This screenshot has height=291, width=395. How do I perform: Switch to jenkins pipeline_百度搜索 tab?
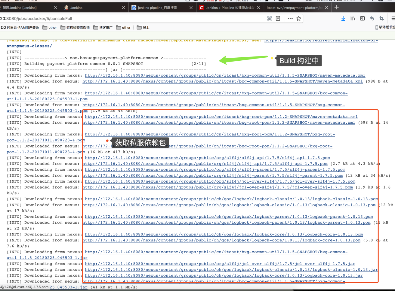tap(162, 8)
